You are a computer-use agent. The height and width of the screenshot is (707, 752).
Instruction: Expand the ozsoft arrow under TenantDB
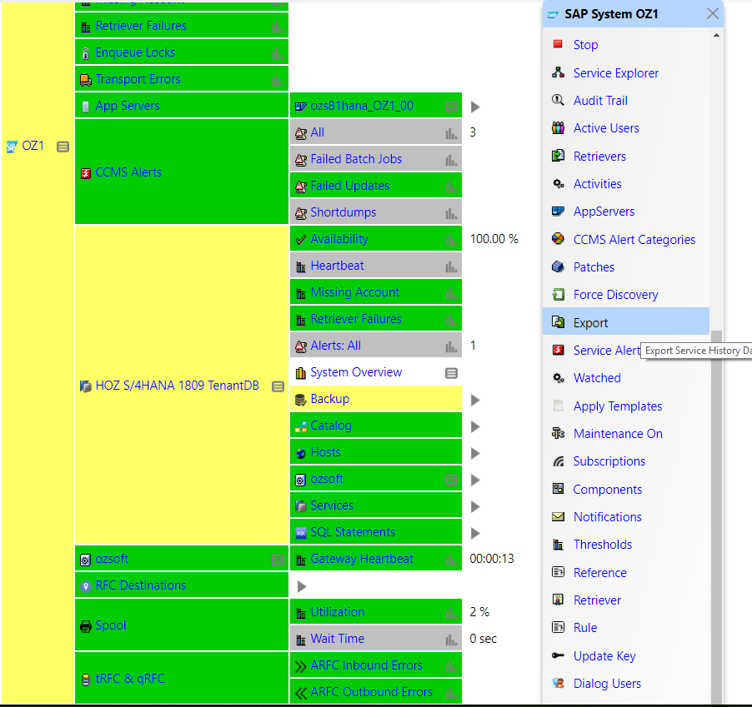(x=475, y=480)
